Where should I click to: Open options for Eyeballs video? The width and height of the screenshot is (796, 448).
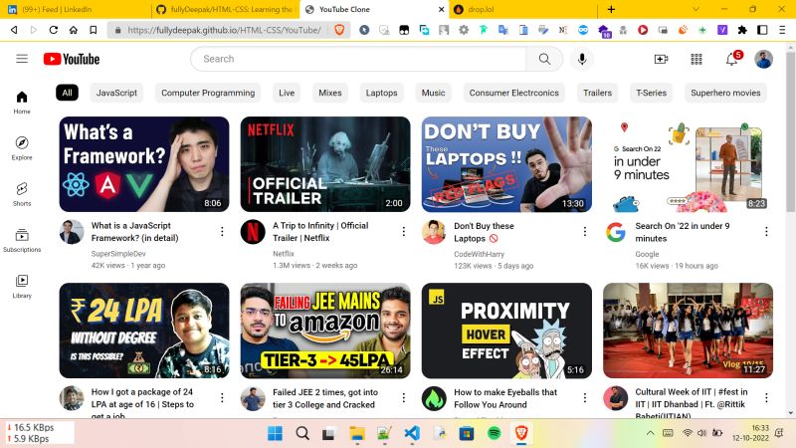point(585,397)
